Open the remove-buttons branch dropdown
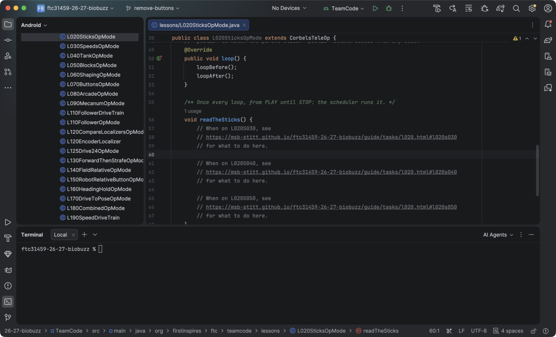The height and width of the screenshot is (337, 556). tap(153, 8)
